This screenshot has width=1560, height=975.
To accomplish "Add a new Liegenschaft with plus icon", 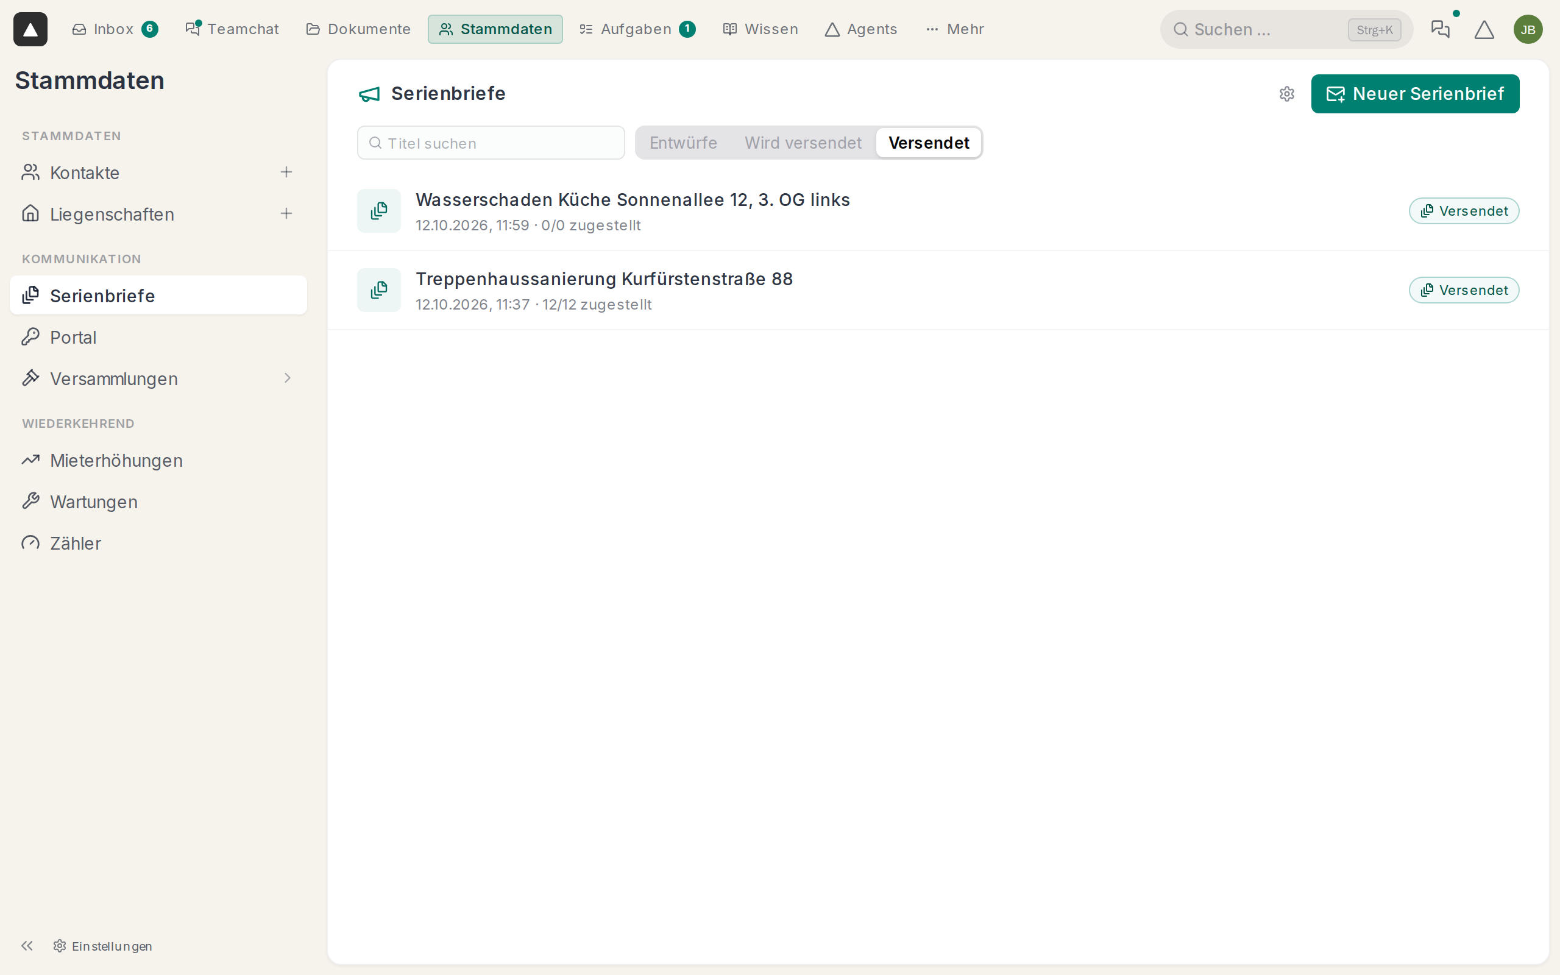I will [x=286, y=213].
